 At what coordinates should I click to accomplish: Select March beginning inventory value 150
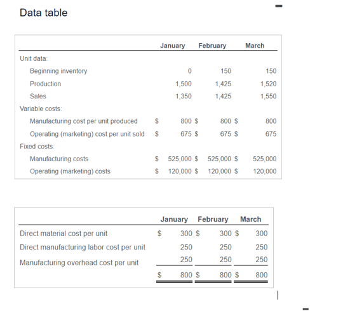(271, 71)
